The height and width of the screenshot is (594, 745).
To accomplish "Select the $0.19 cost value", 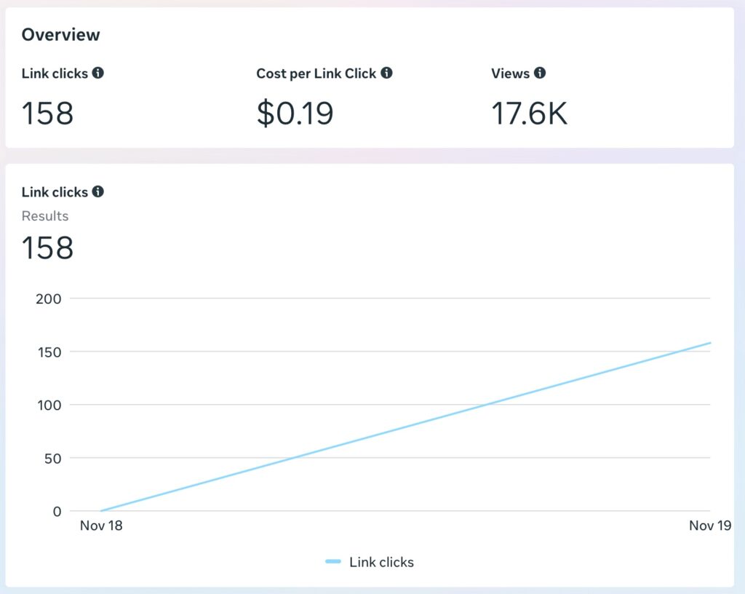I will pyautogui.click(x=295, y=114).
